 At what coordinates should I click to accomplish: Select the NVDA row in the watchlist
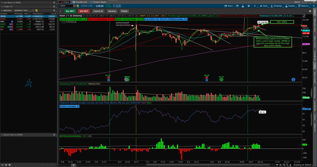tap(29, 16)
